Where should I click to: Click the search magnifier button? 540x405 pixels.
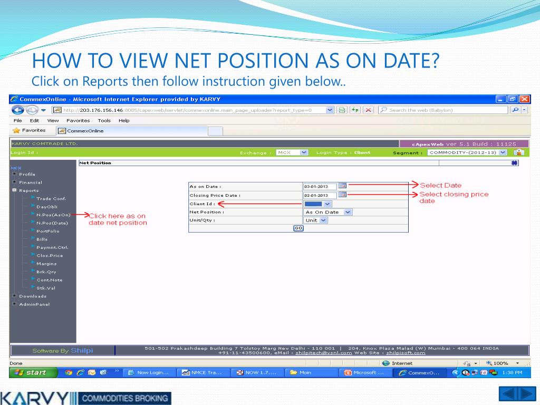515,110
